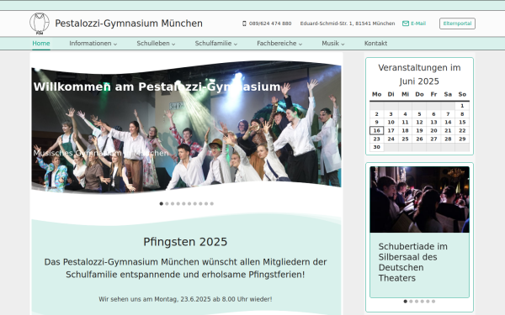Select the fifth hero slider dot
Viewport: 505px width, 315px height.
click(183, 203)
